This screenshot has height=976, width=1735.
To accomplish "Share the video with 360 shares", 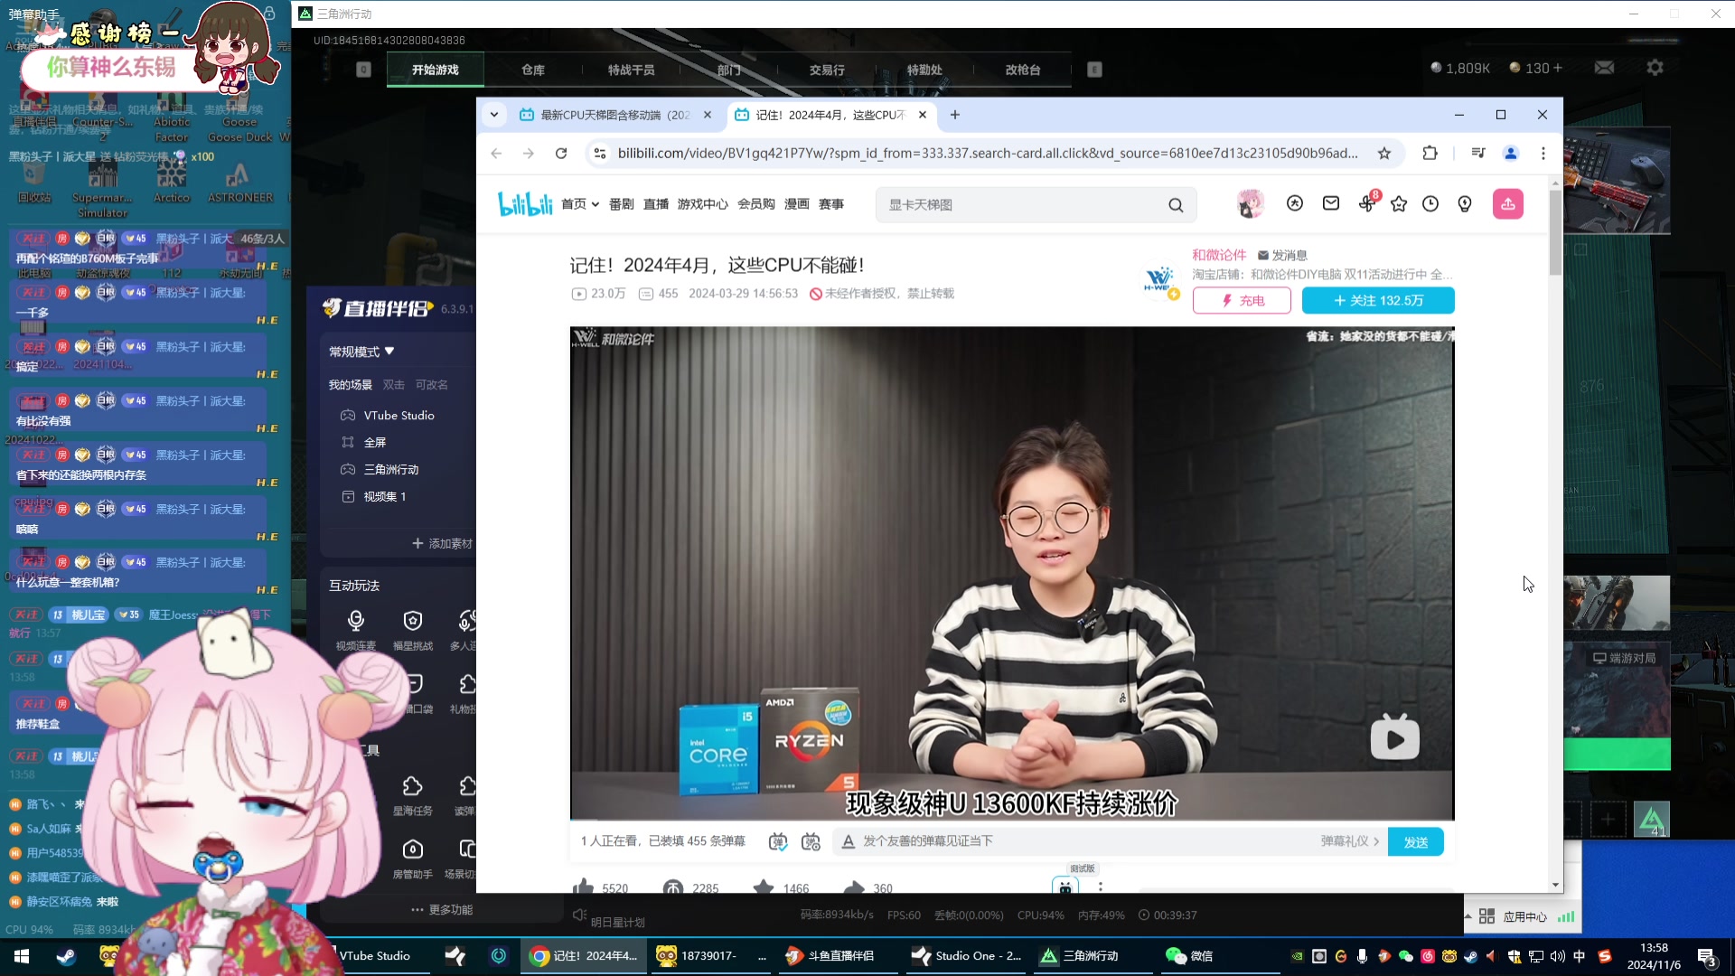I will click(x=854, y=887).
